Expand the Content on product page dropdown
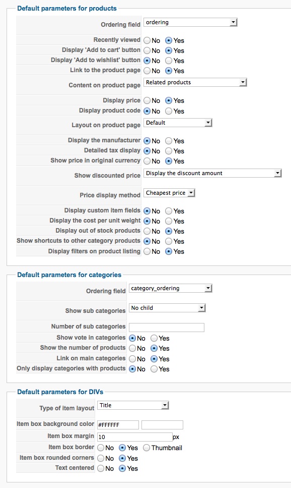Image resolution: width=291 pixels, height=488 pixels. [195, 82]
